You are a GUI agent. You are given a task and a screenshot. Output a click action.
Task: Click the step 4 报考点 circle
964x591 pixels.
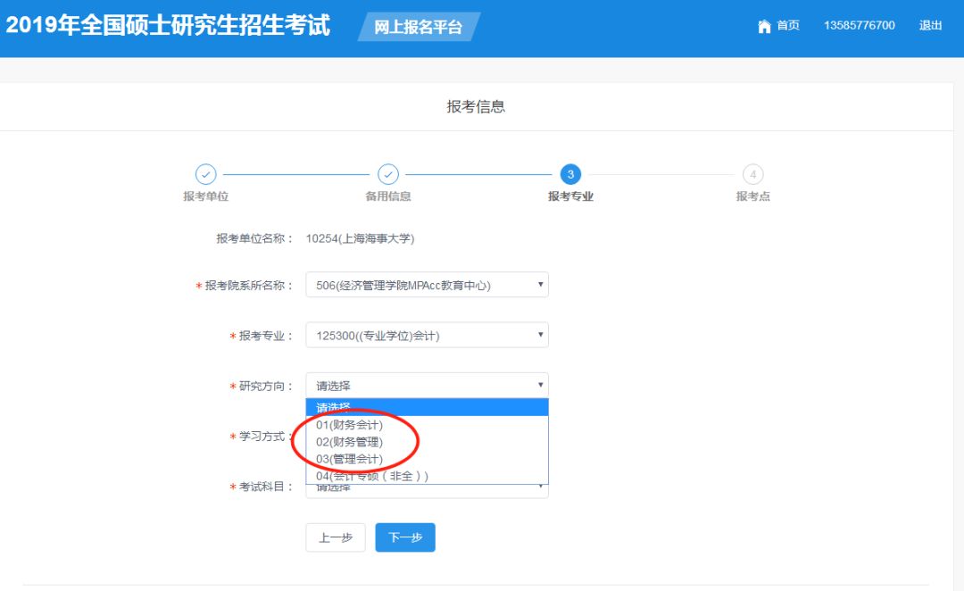752,174
